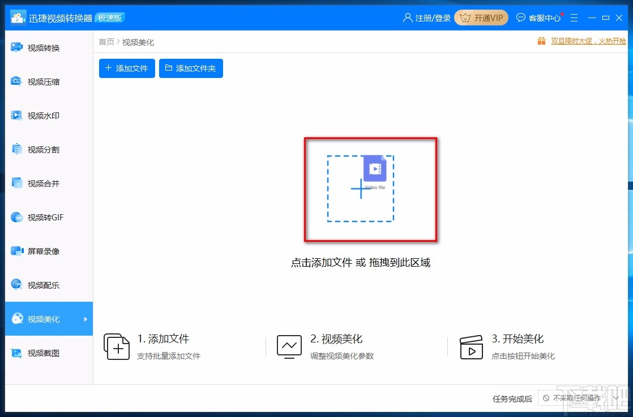Screen dimensions: 633x417
Task: Select the 视频转换 sidebar tool
Action: (x=36, y=47)
